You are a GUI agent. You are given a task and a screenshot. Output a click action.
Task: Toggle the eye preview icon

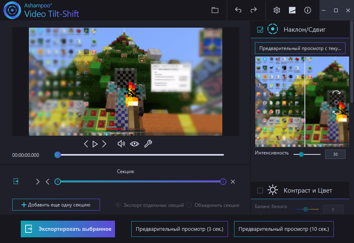click(135, 144)
